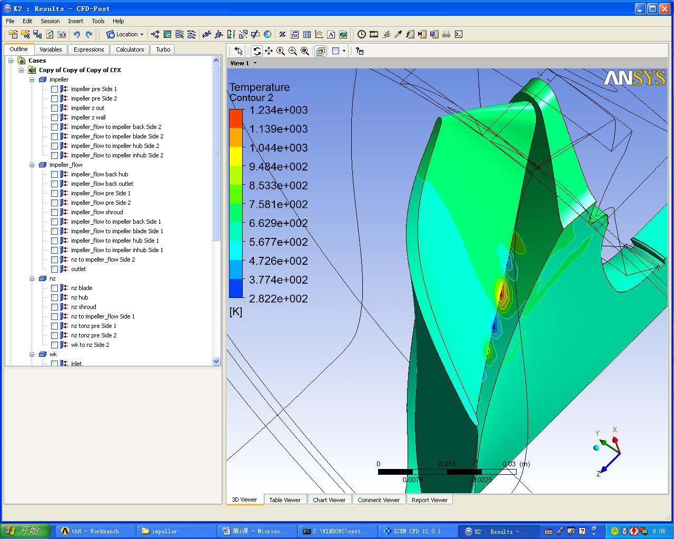Click the Text annotation (ABC) icon
674x539 pixels.
coord(206,34)
